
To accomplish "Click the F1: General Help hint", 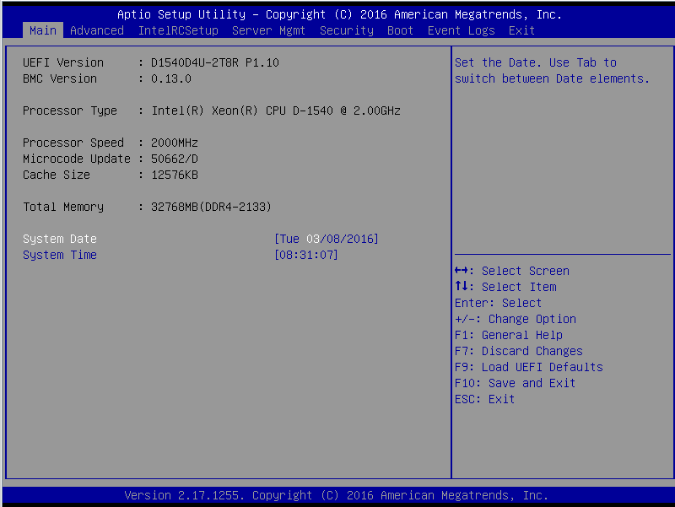I will 509,335.
